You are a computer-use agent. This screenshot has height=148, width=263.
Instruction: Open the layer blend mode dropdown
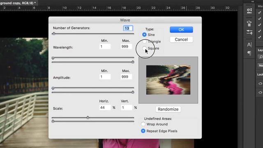click(x=260, y=65)
